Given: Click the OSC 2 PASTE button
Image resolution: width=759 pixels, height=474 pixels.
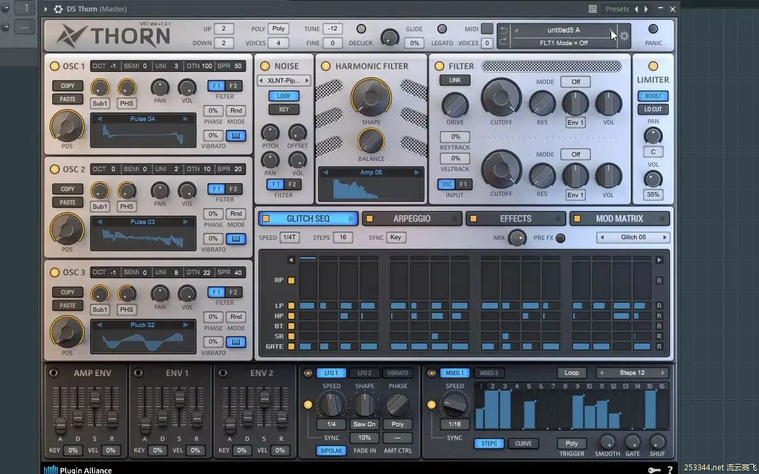Looking at the screenshot, I should click(x=67, y=203).
